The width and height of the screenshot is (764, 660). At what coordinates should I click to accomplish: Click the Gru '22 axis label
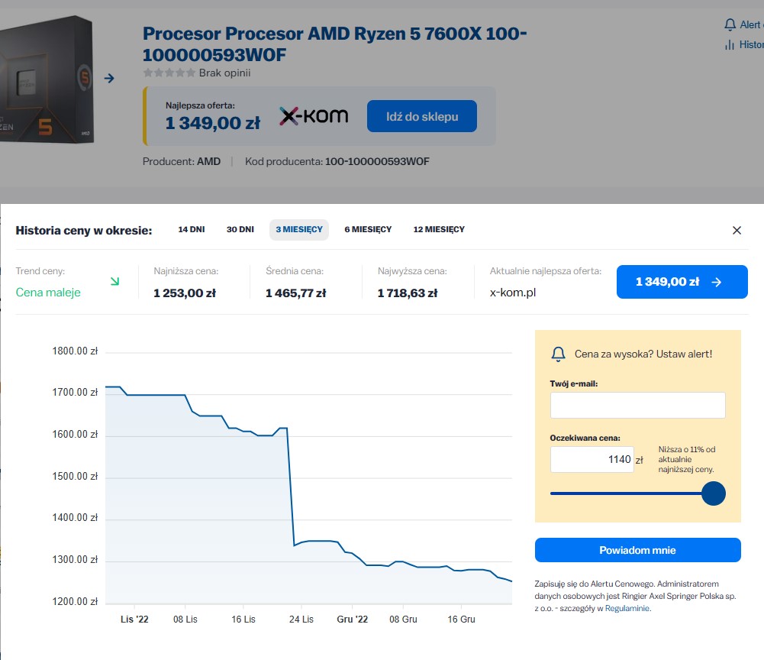click(353, 619)
